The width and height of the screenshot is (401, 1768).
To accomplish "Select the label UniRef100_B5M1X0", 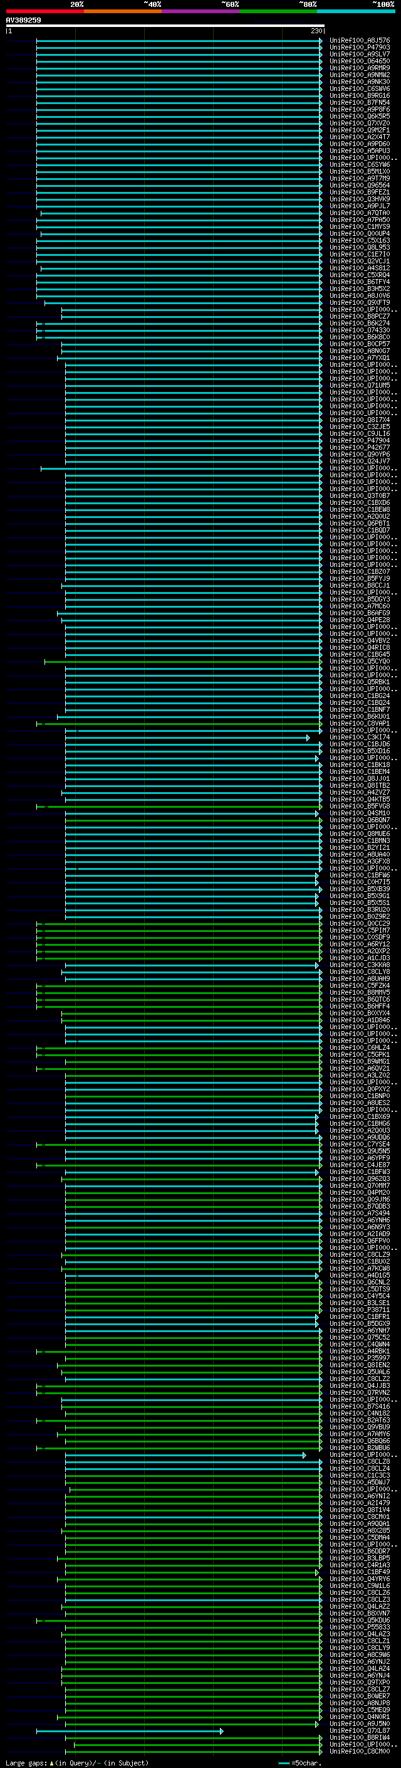I will [360, 172].
